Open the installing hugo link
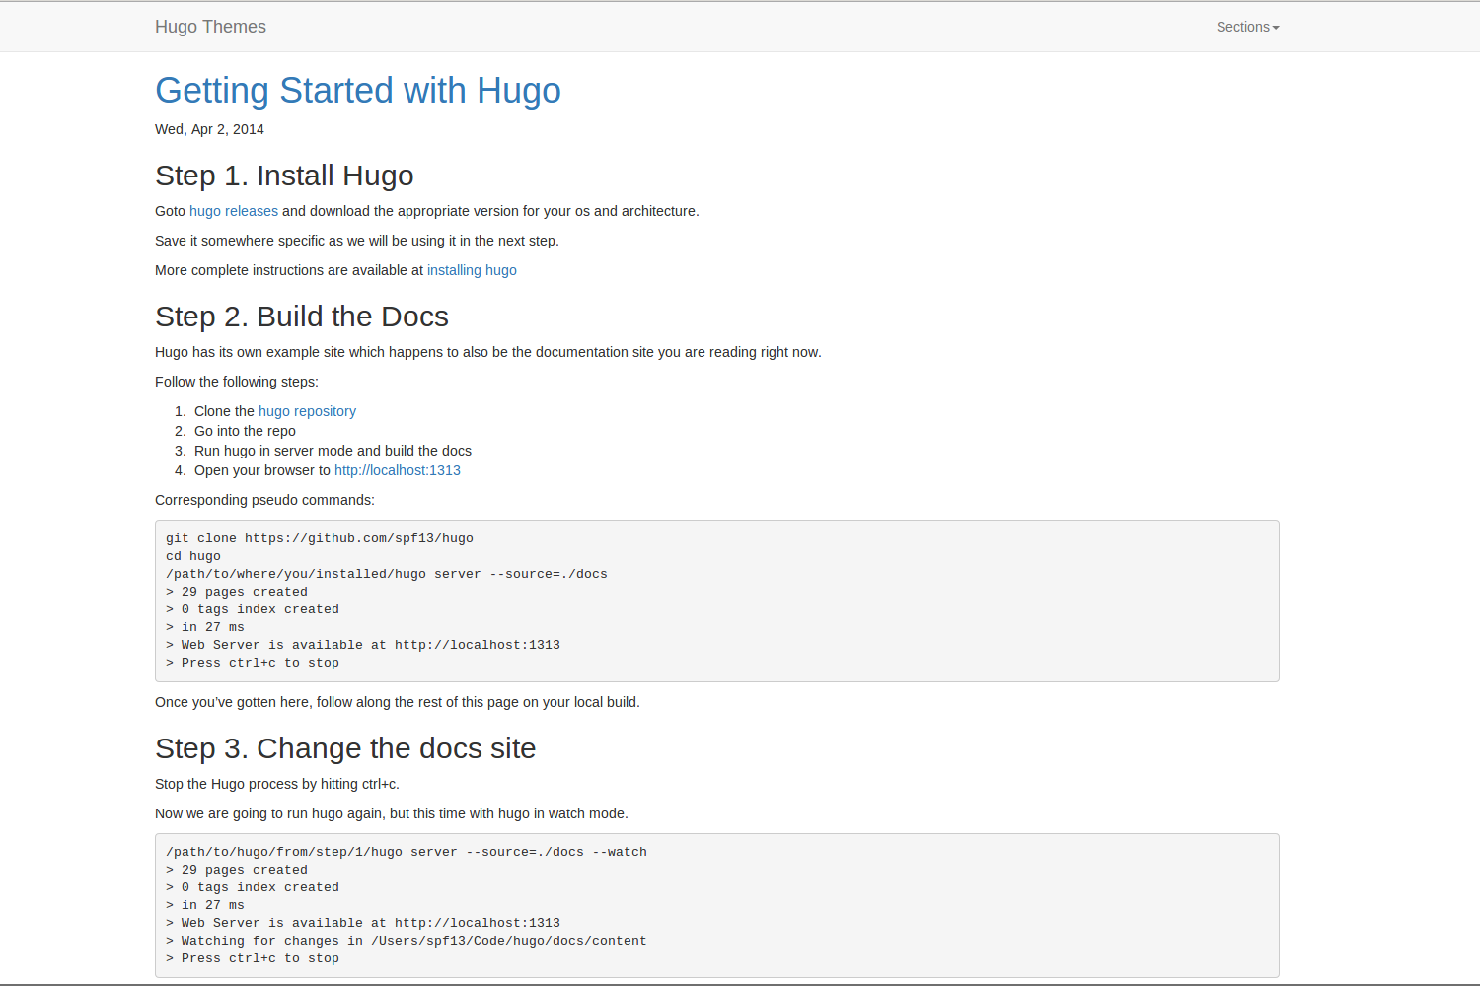 point(472,270)
